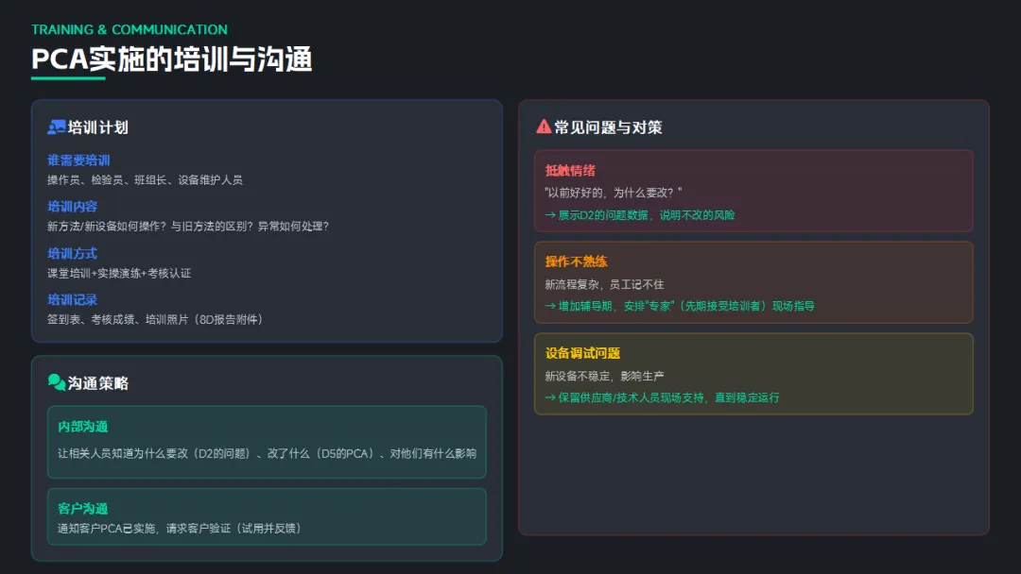The width and height of the screenshot is (1021, 574).
Task: Open the blue "培训记录" heading
Action: tap(73, 299)
